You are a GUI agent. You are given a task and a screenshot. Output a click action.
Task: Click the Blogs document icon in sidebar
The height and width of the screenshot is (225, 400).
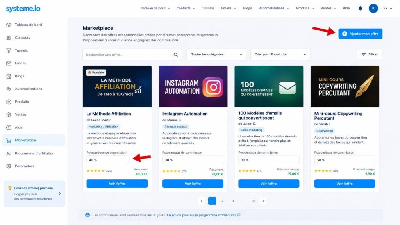(9, 76)
